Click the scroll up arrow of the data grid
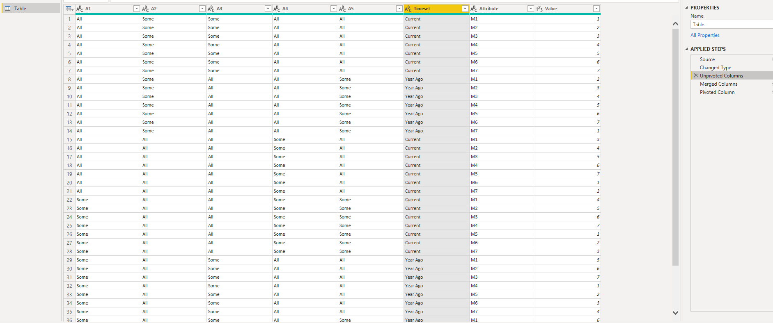Viewport: 773px width, 323px height. tap(675, 23)
